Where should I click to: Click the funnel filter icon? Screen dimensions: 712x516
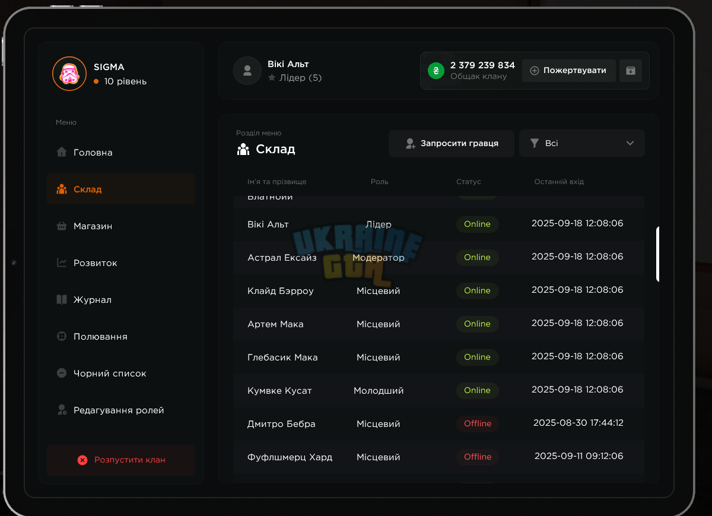point(535,143)
